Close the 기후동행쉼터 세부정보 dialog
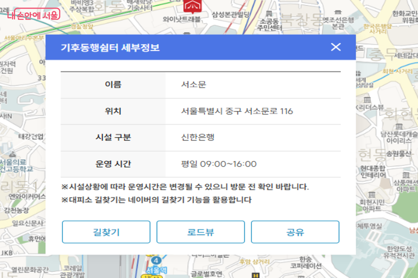 click(x=336, y=47)
